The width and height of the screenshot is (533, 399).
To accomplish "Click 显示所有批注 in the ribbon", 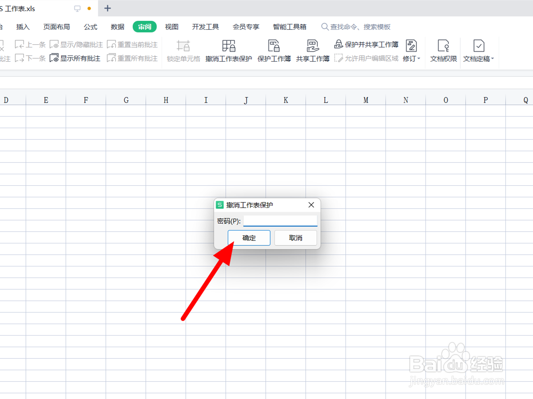I will pyautogui.click(x=75, y=58).
